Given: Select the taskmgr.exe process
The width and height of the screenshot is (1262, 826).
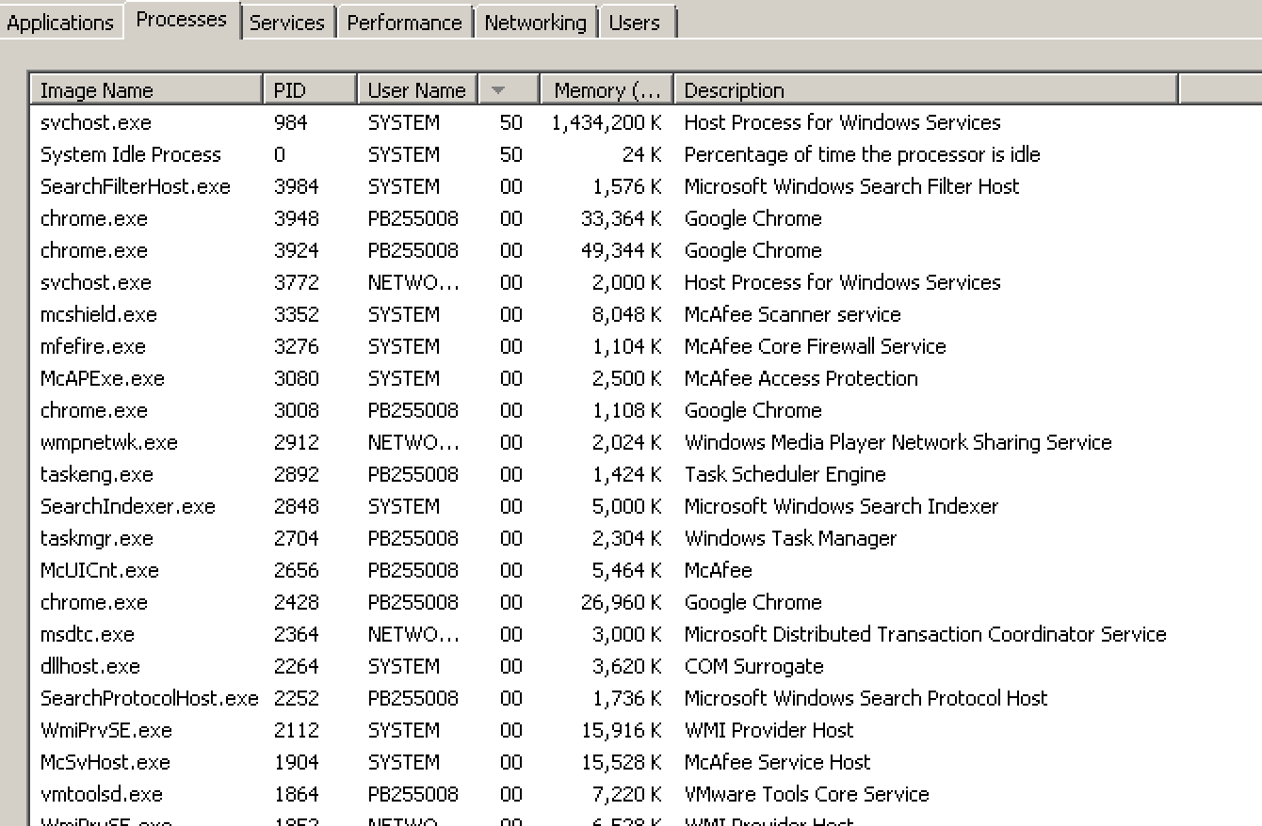Looking at the screenshot, I should pyautogui.click(x=283, y=538).
